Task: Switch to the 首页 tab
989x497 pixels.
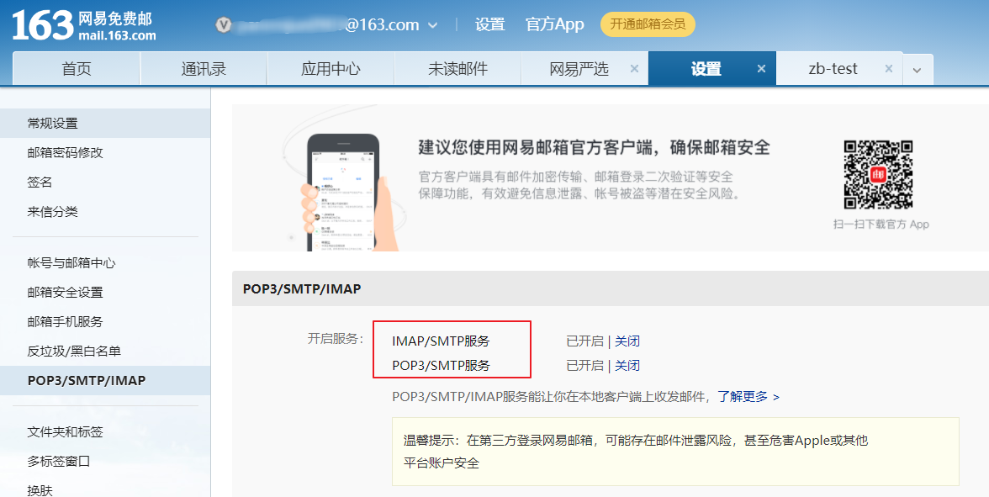Action: click(x=77, y=69)
